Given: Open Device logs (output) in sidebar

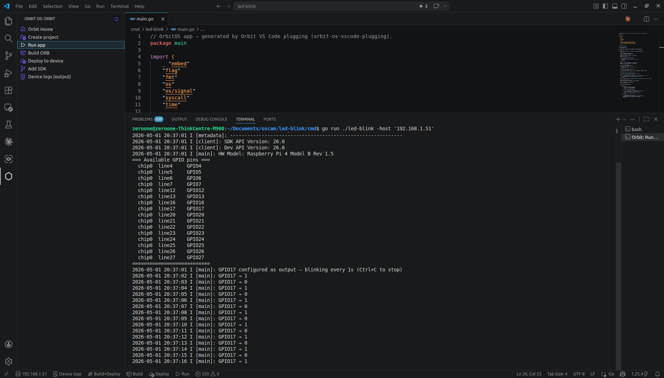Looking at the screenshot, I should [71, 76].
